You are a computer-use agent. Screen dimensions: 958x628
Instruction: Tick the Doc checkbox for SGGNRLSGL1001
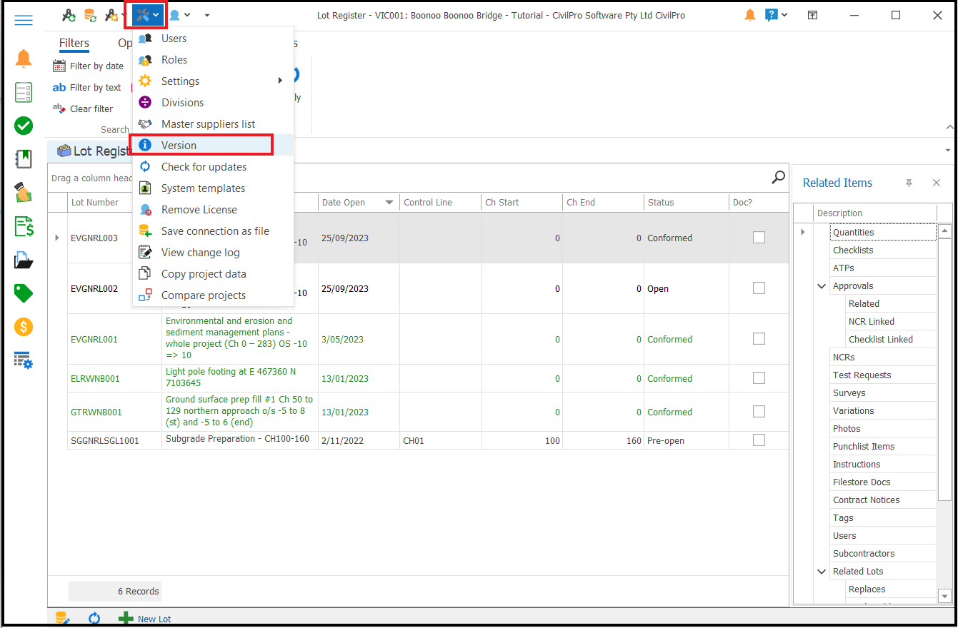759,440
